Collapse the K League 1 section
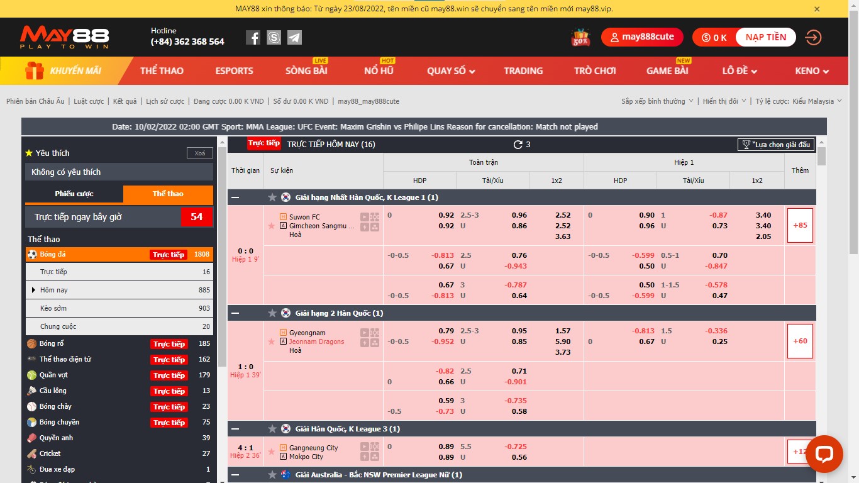 (235, 197)
